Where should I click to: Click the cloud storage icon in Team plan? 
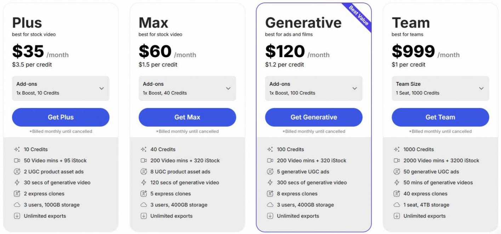pos(397,205)
